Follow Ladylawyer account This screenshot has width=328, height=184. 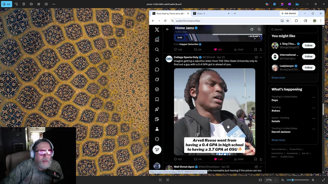[309, 68]
